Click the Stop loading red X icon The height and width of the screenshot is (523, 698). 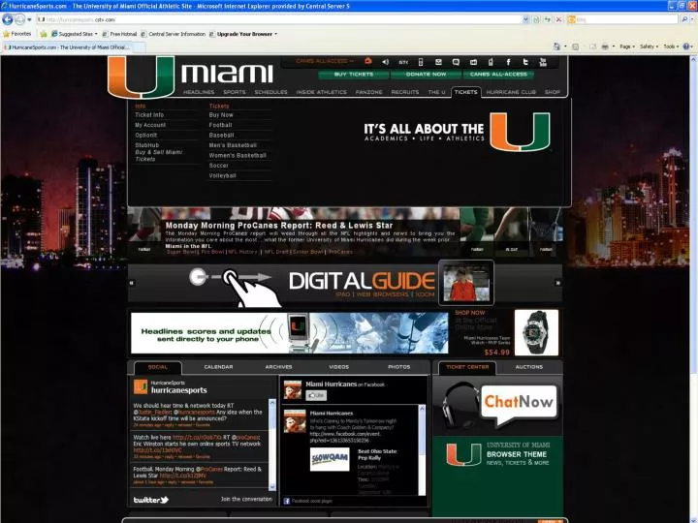(558, 19)
